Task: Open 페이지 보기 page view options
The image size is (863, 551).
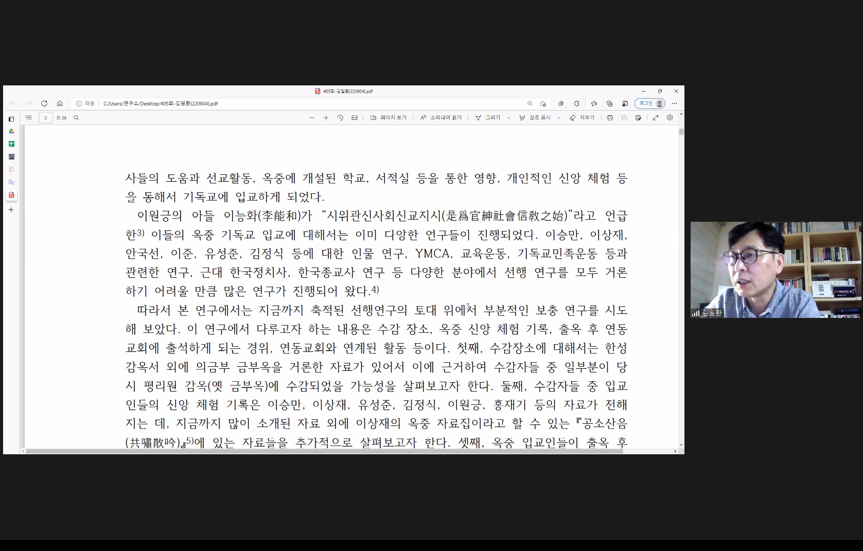Action: (x=389, y=118)
